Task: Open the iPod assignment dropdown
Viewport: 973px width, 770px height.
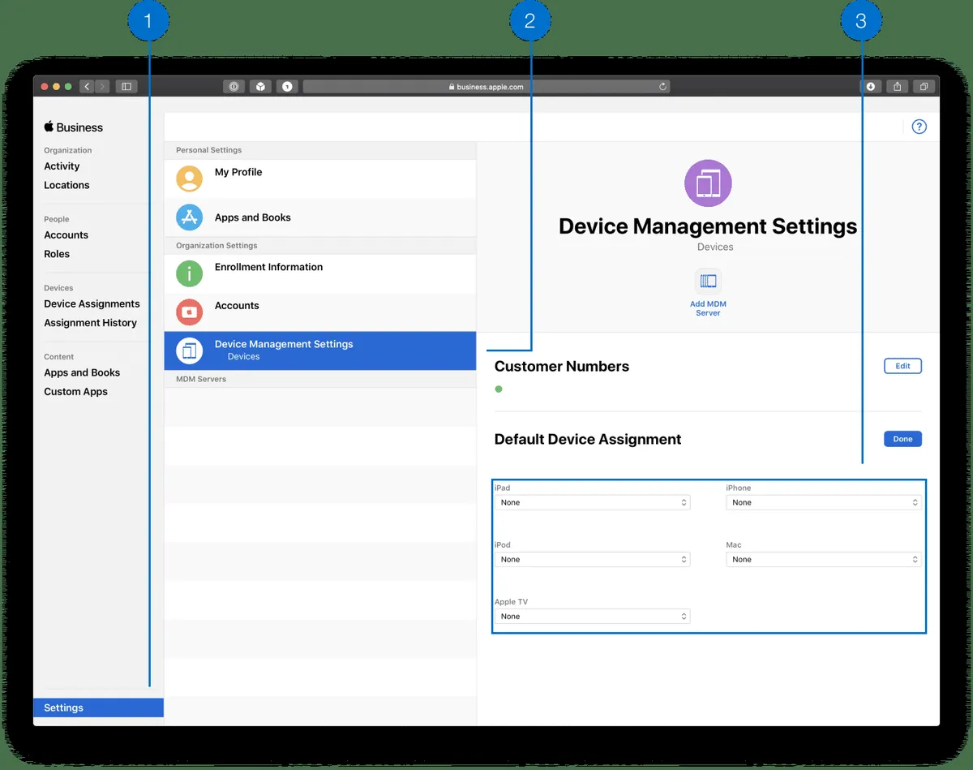Action: [592, 560]
